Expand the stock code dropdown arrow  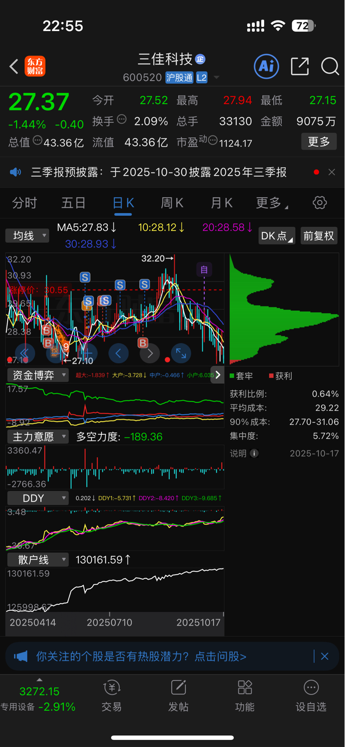[216, 78]
